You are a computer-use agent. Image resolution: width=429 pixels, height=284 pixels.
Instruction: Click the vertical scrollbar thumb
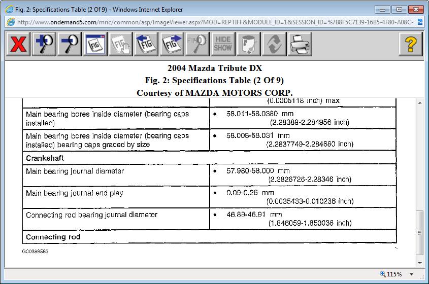coord(419,232)
